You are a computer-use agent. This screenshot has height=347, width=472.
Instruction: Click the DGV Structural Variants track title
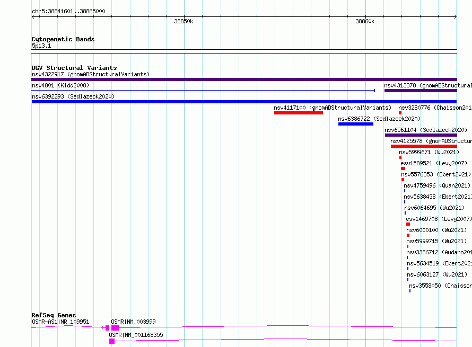74,68
